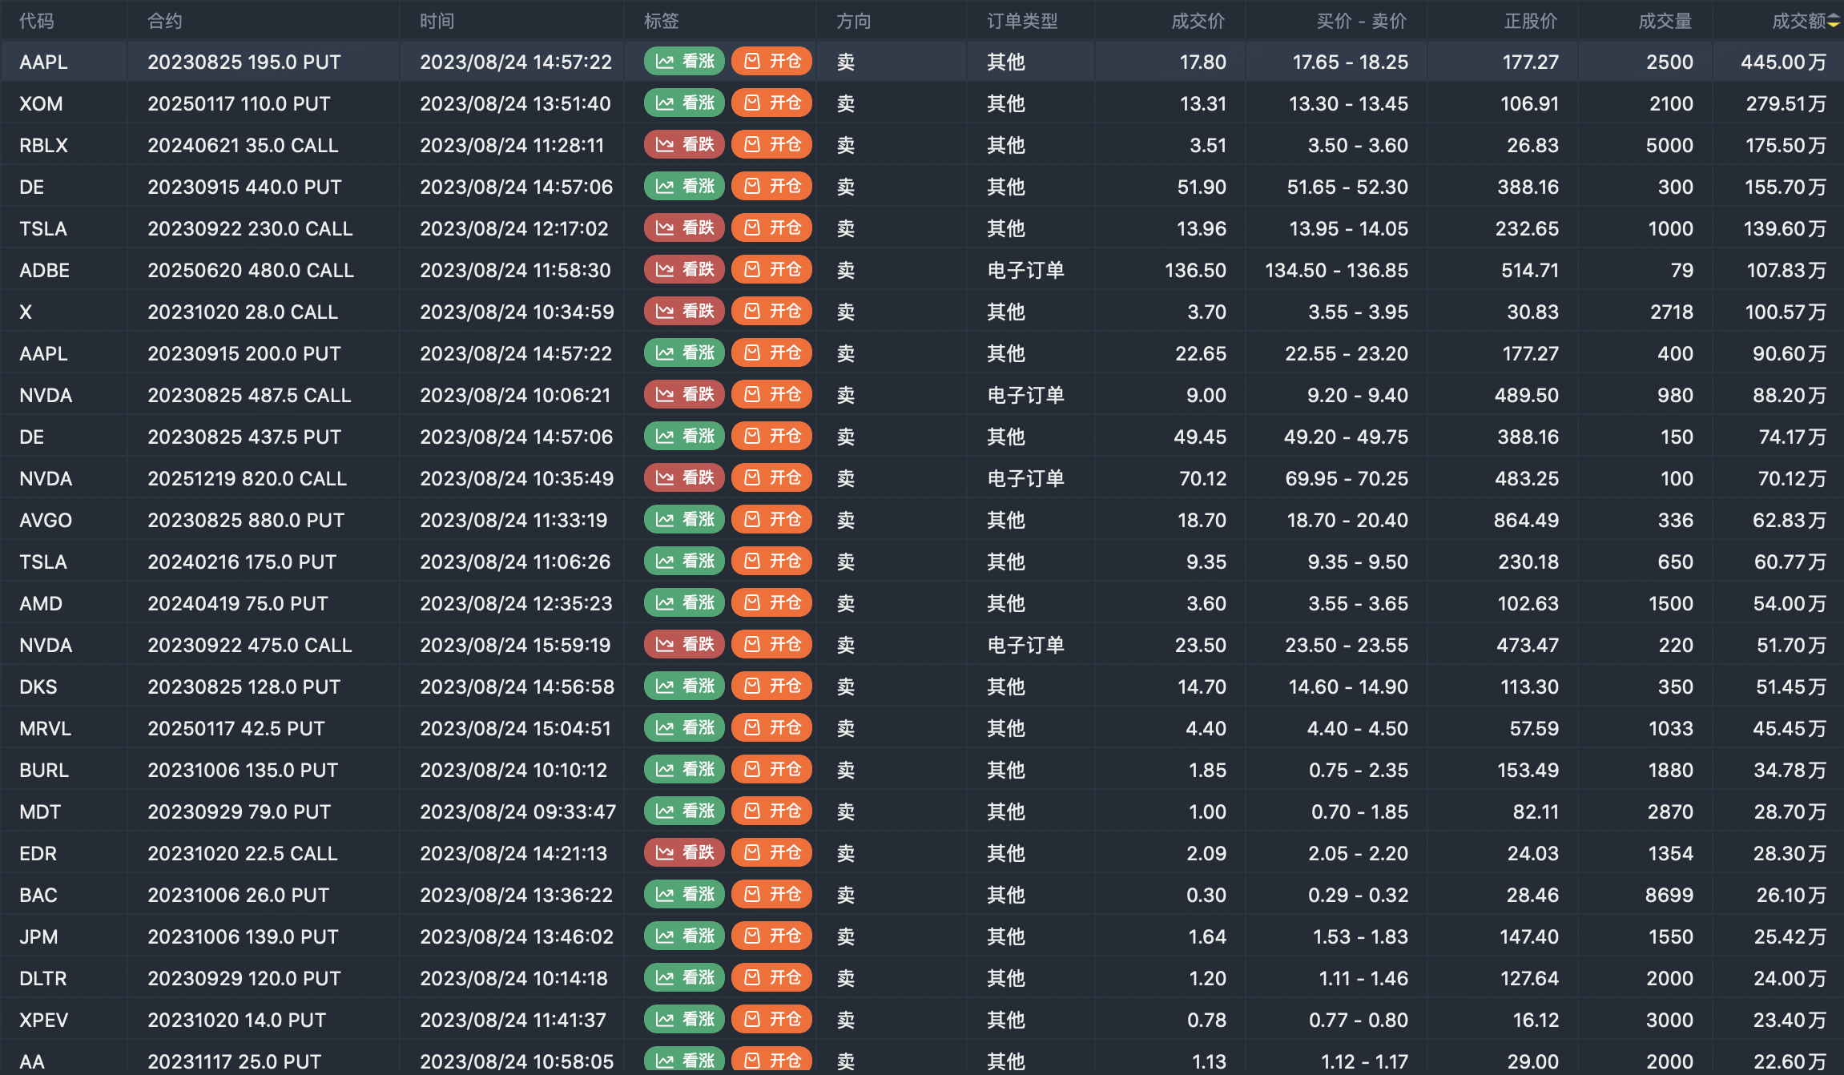Sort by 成交量 column header
The height and width of the screenshot is (1075, 1844).
point(1665,22)
